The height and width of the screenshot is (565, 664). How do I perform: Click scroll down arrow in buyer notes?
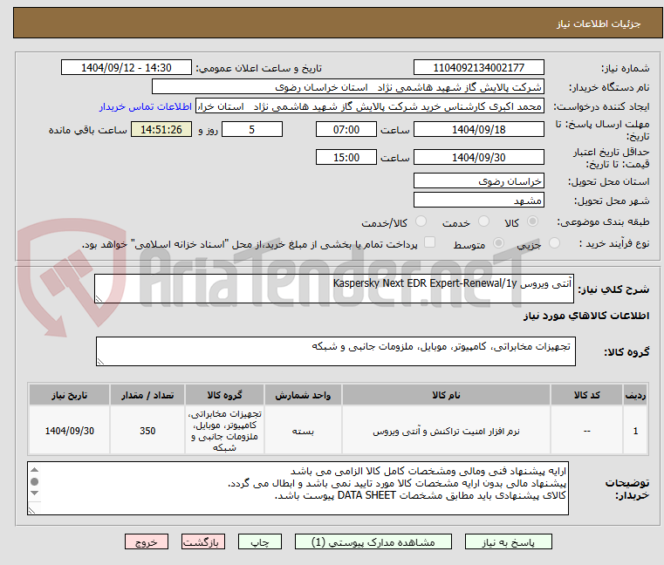click(x=35, y=493)
